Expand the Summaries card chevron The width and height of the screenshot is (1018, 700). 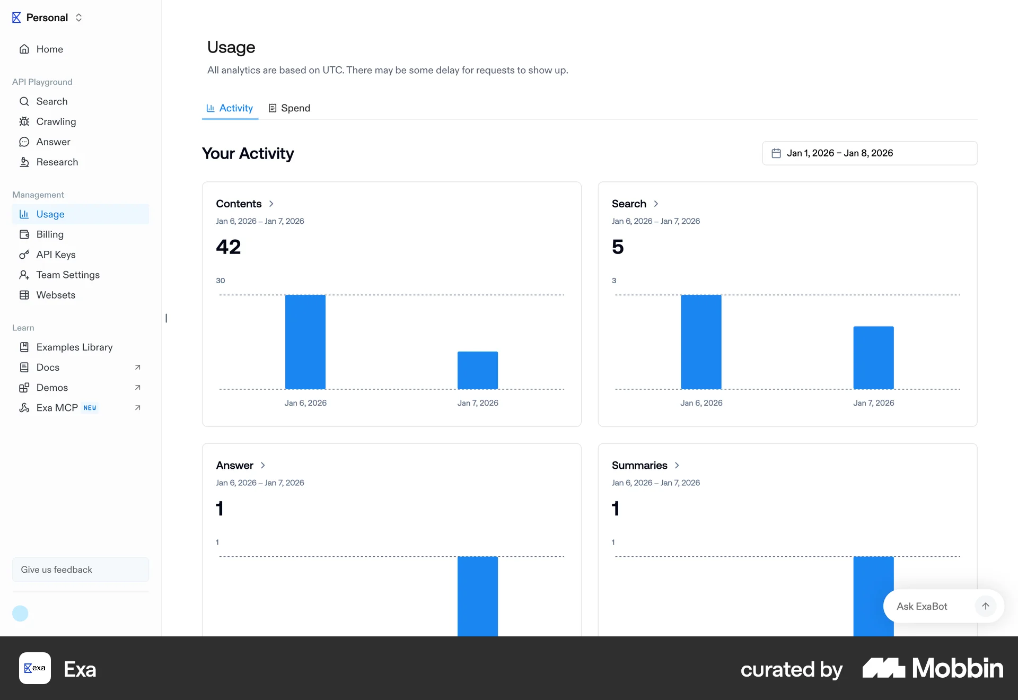pyautogui.click(x=677, y=465)
